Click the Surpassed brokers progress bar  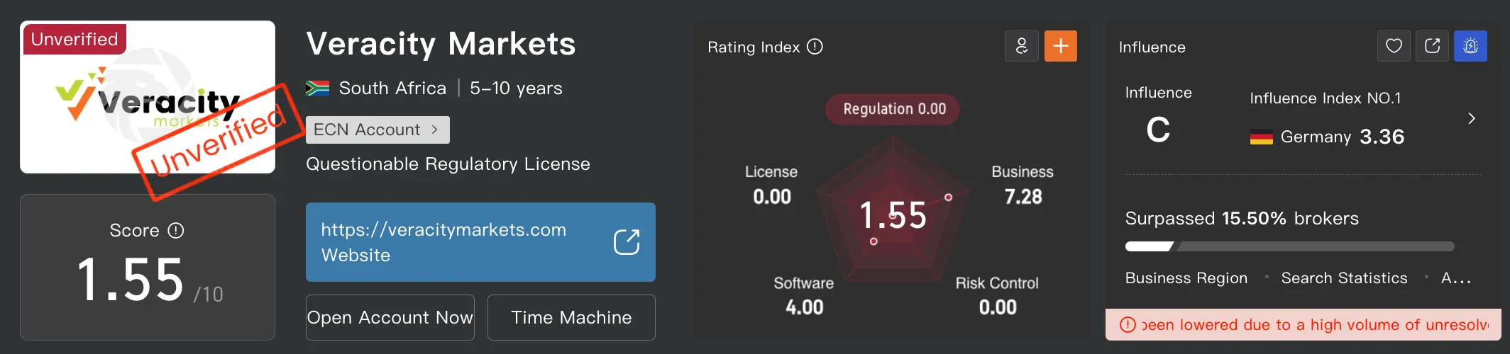[1290, 246]
